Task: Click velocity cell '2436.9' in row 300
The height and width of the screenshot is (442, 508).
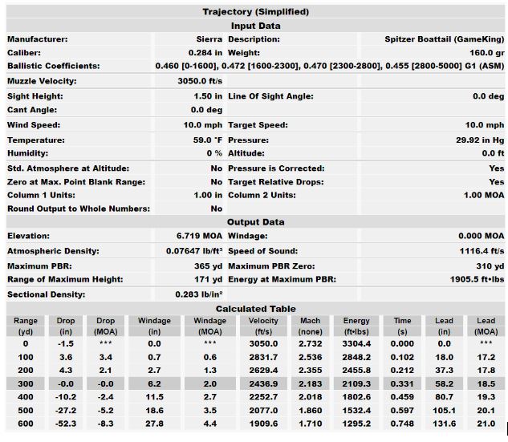Action: [x=263, y=384]
